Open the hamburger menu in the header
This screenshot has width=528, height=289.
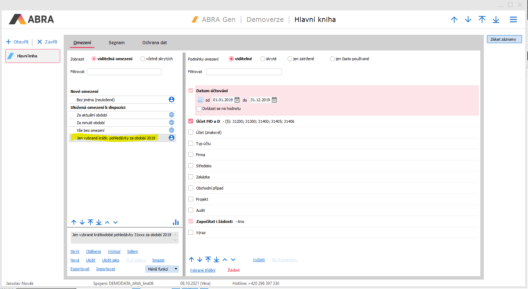tap(513, 20)
